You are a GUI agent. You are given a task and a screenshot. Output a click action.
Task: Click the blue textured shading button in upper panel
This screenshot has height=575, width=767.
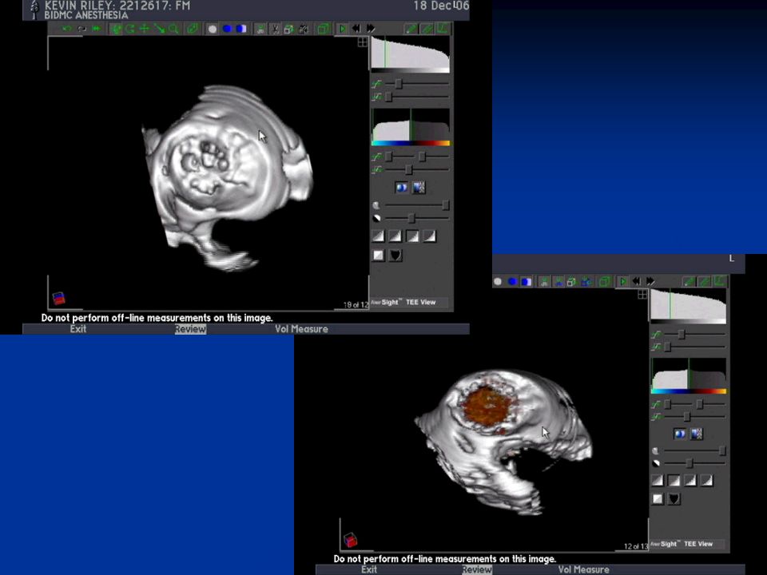419,188
